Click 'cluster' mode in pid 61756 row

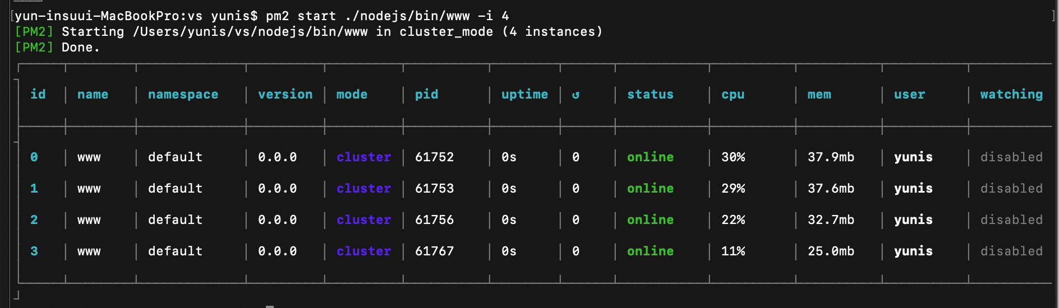click(x=364, y=220)
